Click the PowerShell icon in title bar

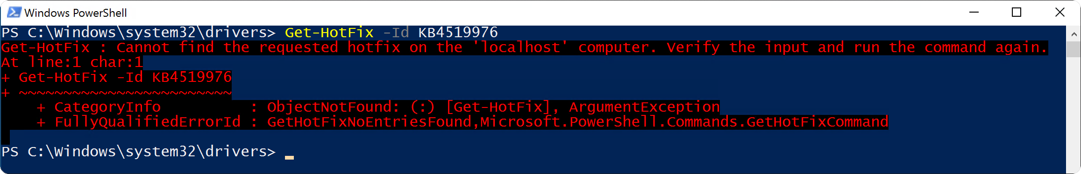click(x=14, y=13)
